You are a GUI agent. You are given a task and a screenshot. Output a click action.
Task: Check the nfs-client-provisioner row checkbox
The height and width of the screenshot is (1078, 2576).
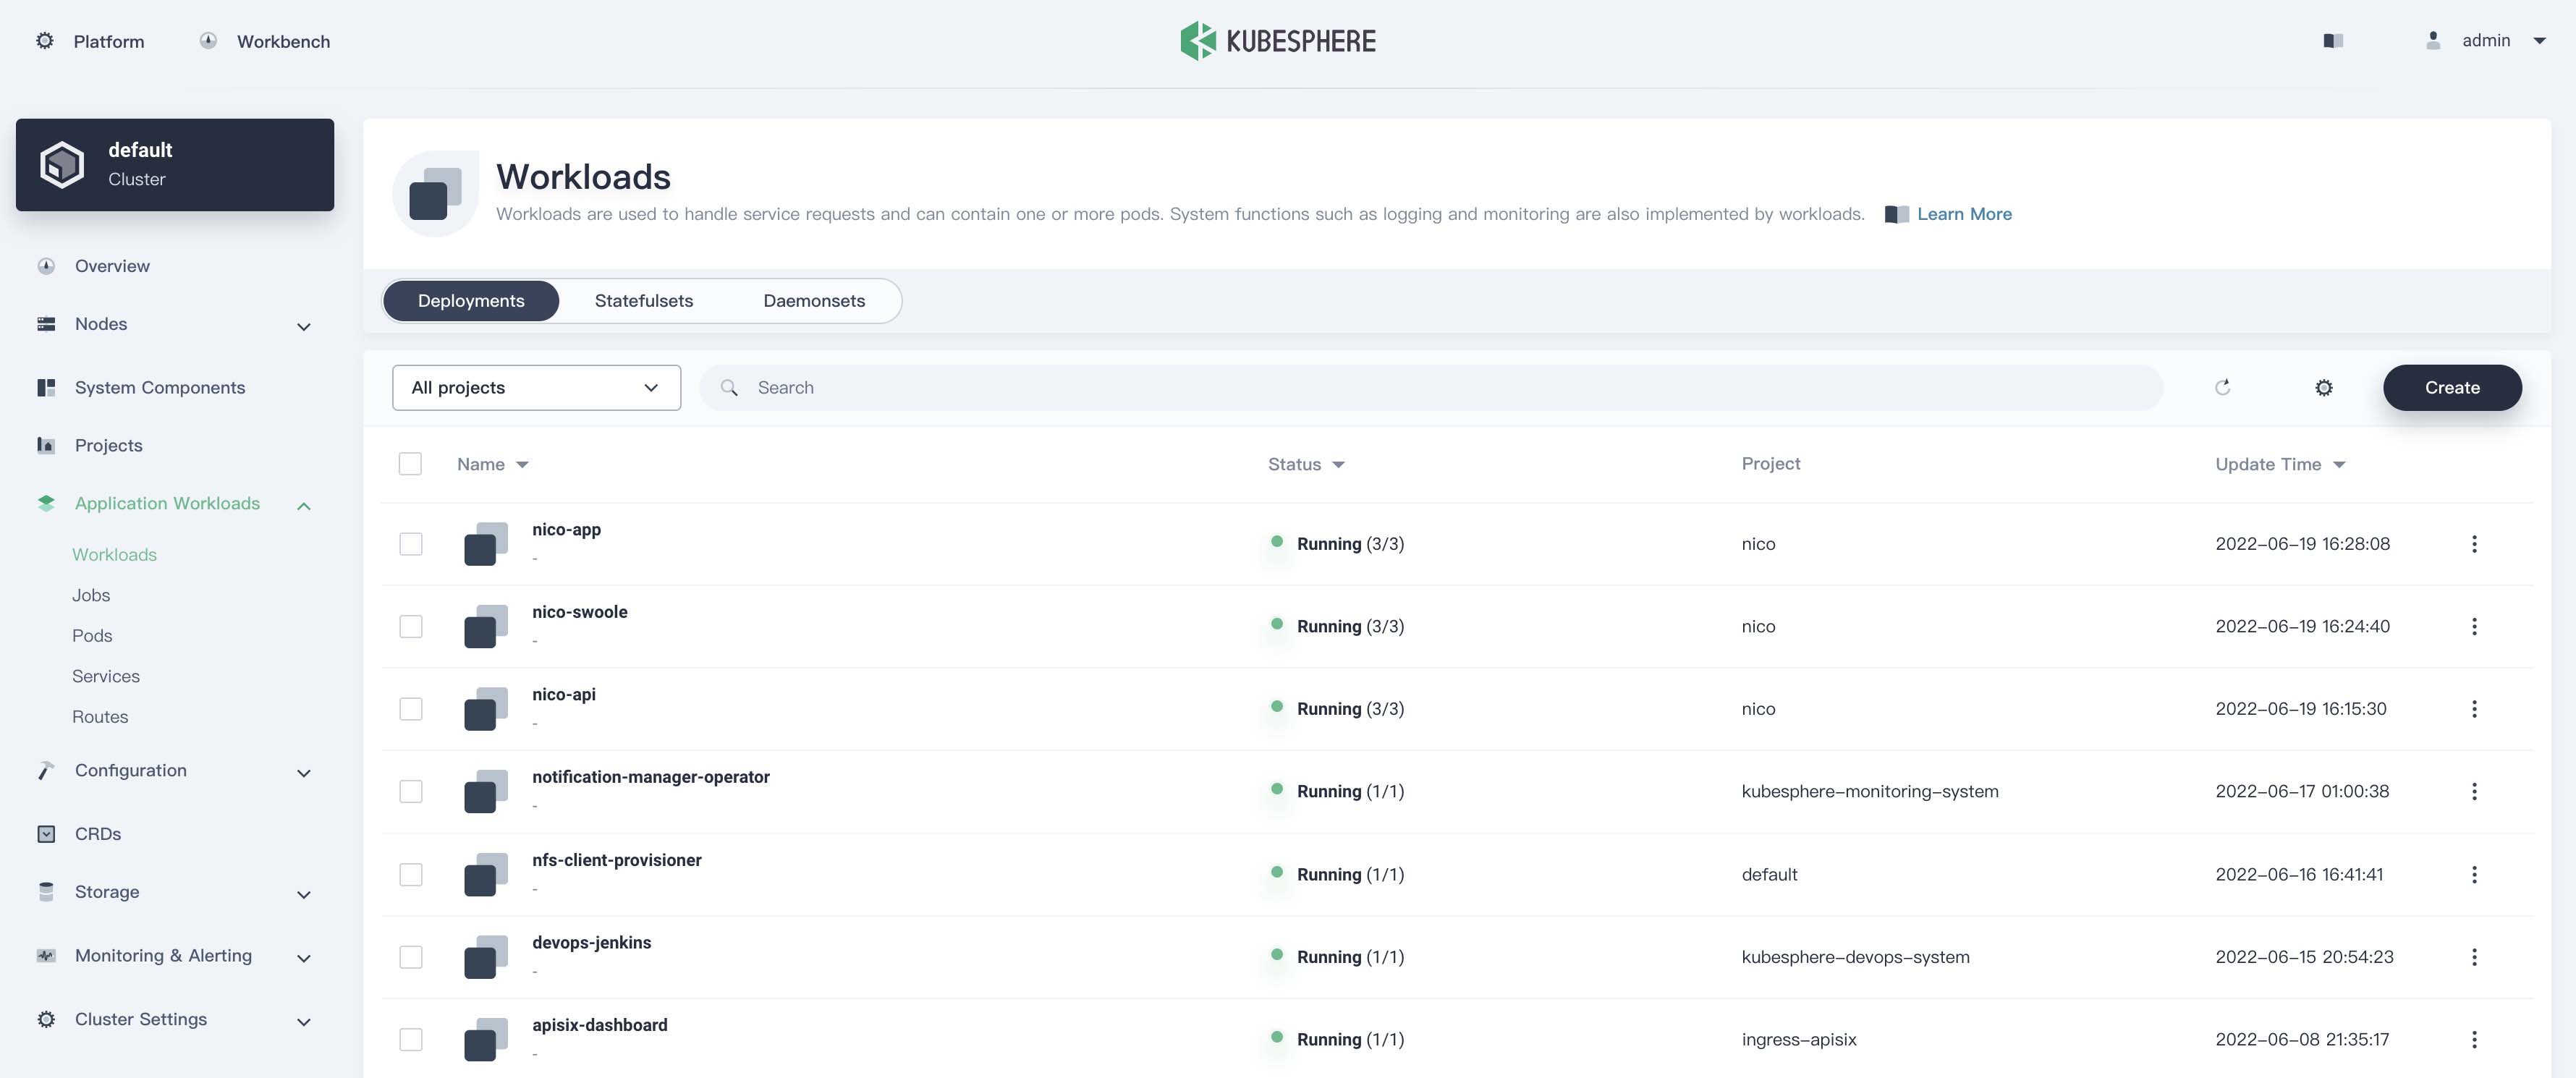click(x=410, y=875)
